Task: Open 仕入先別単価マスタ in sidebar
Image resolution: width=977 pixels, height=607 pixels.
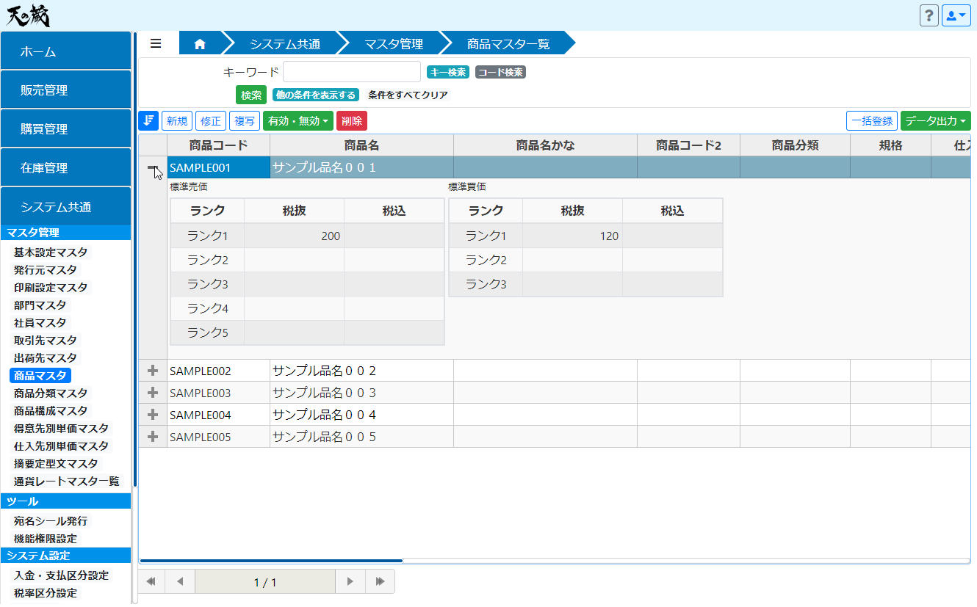Action: (x=61, y=446)
